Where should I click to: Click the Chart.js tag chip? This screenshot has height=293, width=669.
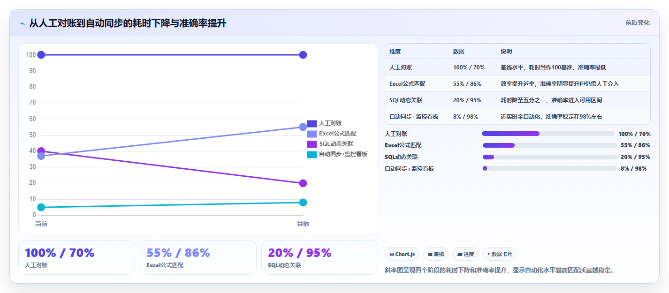coord(402,254)
